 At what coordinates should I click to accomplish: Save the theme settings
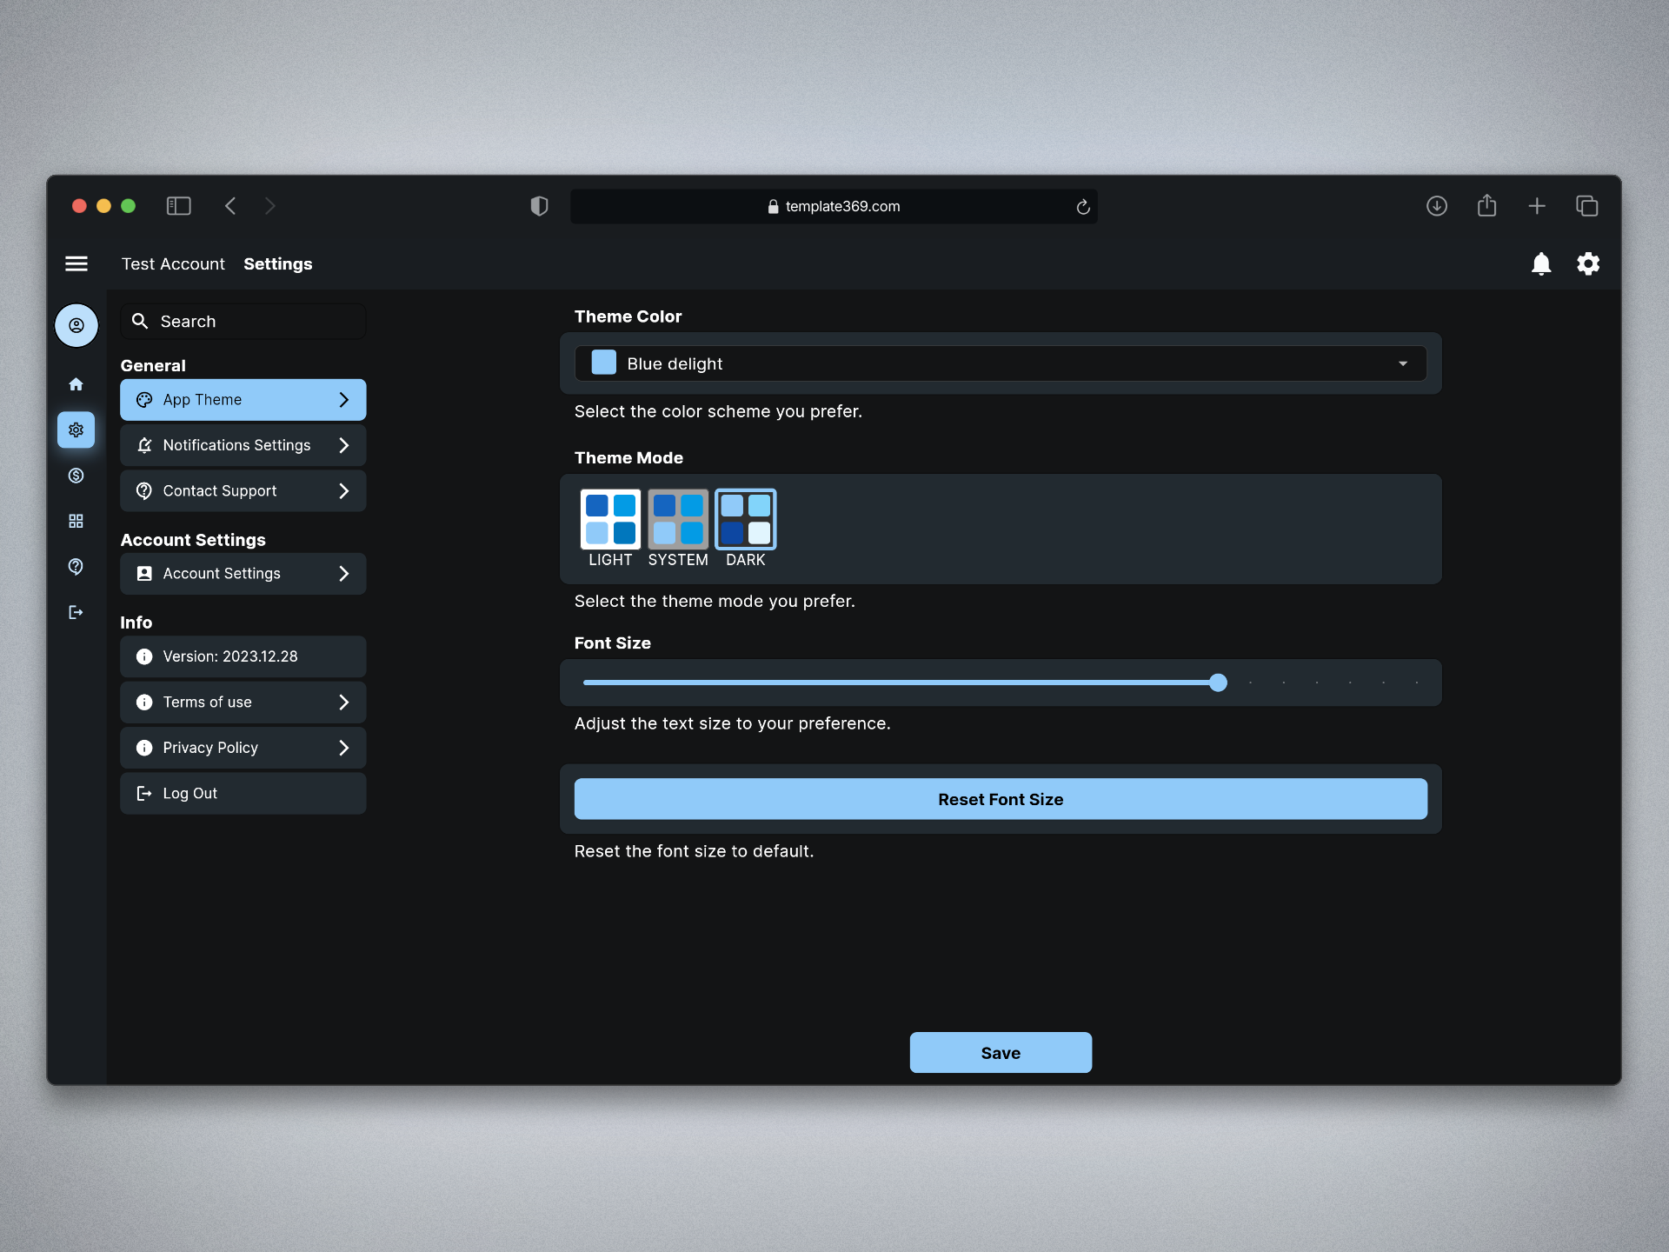[1001, 1053]
